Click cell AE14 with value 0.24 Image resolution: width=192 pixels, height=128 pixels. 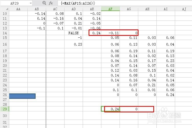pos(92,33)
